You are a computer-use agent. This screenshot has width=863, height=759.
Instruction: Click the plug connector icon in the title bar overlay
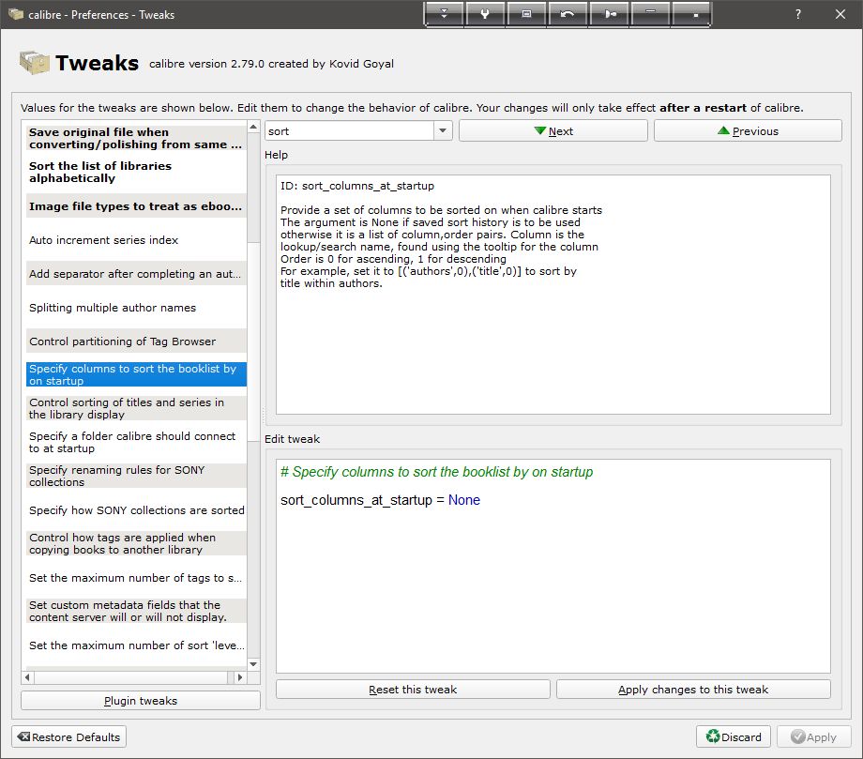click(x=610, y=14)
